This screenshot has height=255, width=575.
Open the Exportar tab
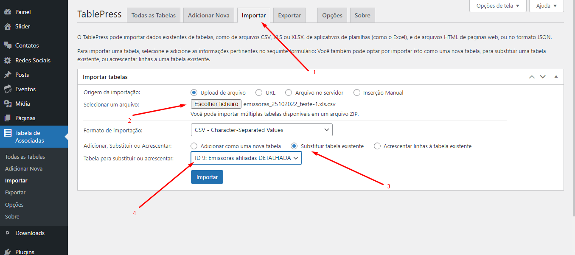coord(289,15)
